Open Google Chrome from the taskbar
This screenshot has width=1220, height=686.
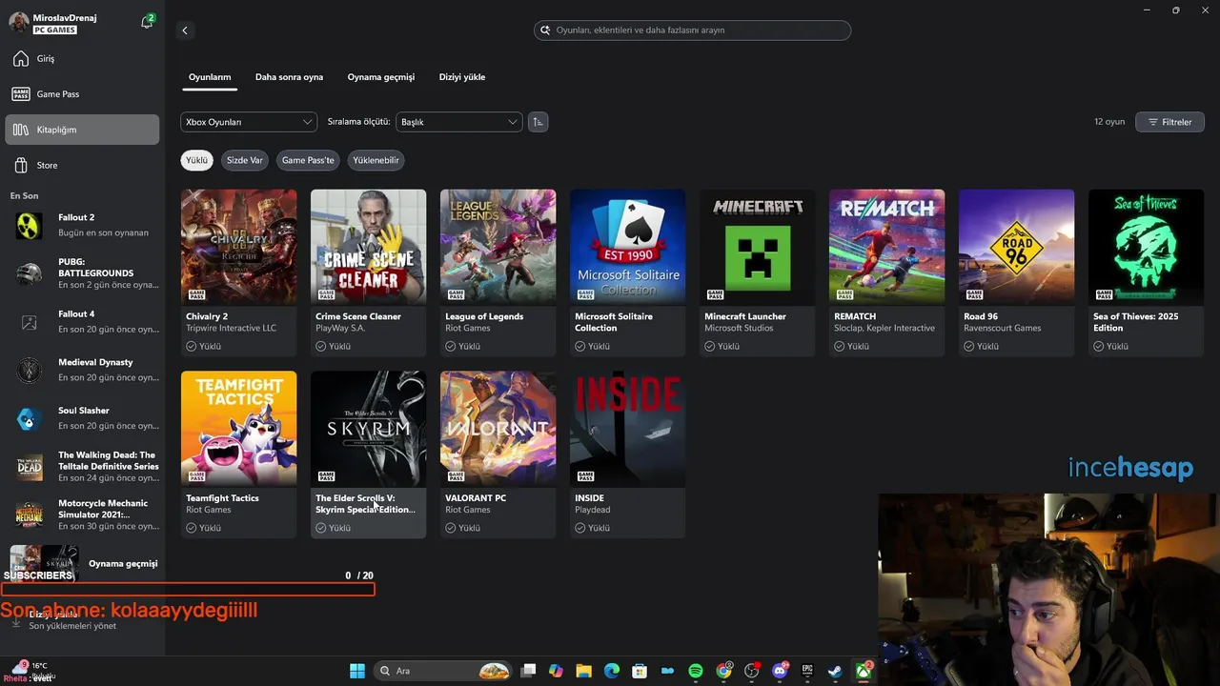pos(724,671)
